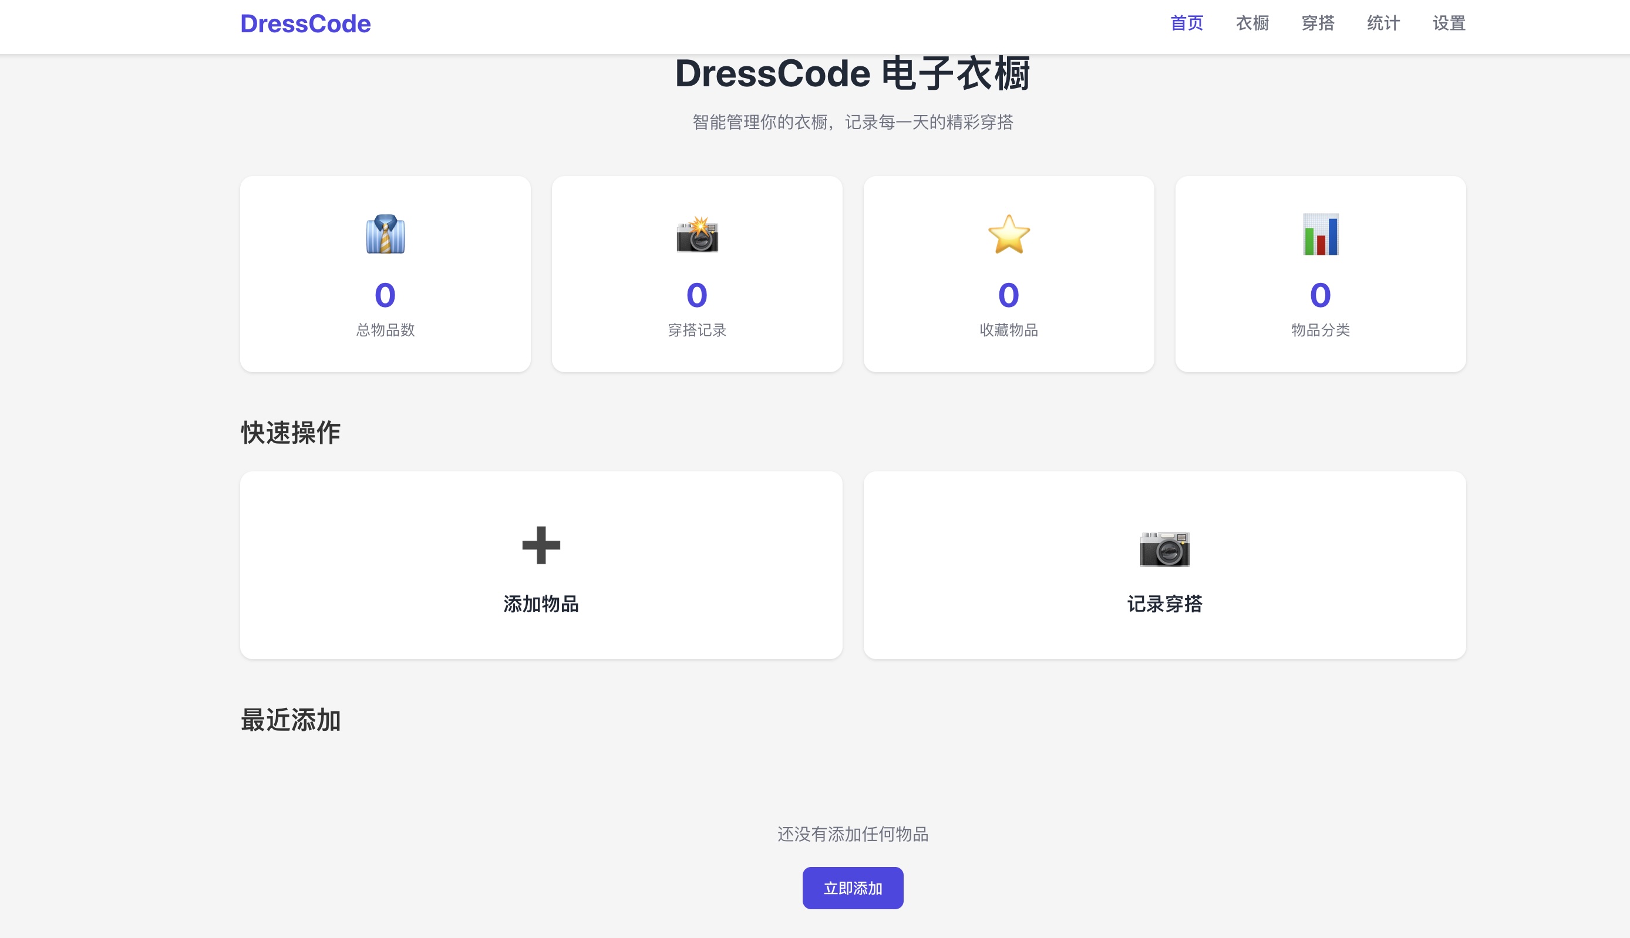
Task: Click the DressCode logo link
Action: click(305, 24)
